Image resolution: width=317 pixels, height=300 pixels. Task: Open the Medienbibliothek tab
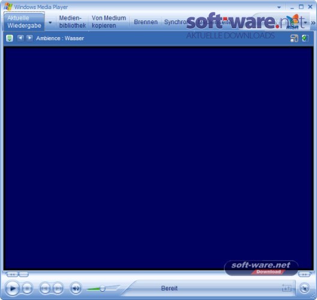click(x=73, y=22)
